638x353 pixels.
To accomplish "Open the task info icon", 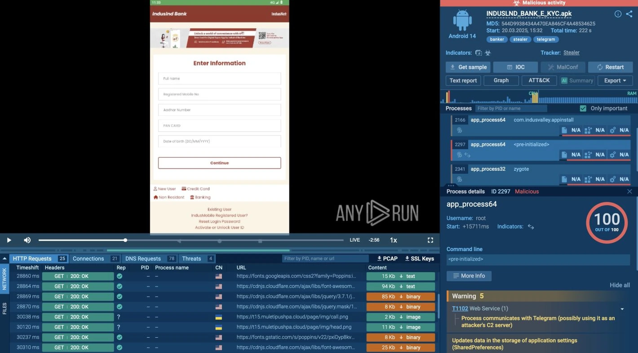I will (x=618, y=14).
